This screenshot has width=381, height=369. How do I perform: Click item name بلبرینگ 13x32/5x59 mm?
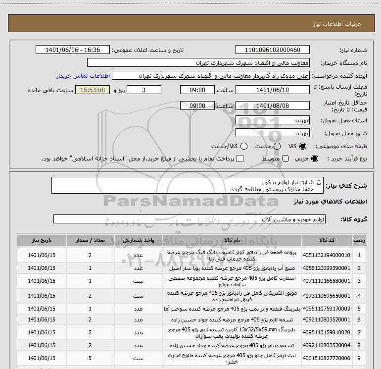232,333
